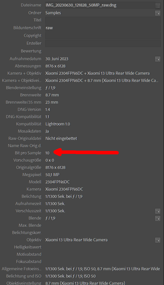The height and width of the screenshot is (285, 164).
Task: Click the Megapixel value 50,1 MP
Action: click(53, 175)
